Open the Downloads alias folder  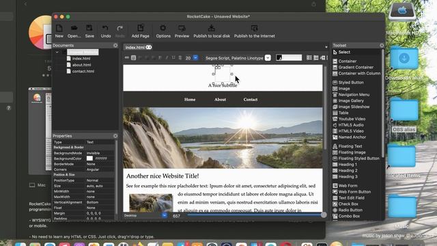click(404, 64)
